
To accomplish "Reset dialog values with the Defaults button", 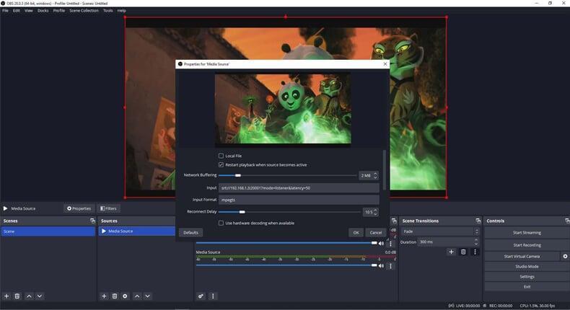I will click(x=191, y=233).
